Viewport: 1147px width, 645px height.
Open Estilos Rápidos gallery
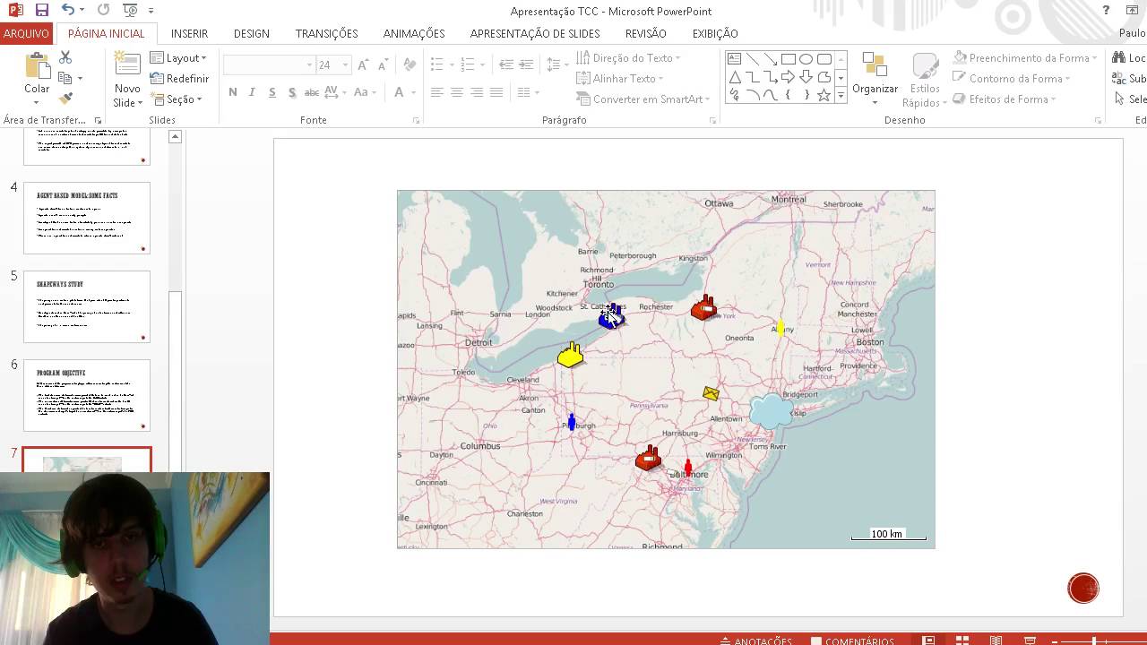925,79
